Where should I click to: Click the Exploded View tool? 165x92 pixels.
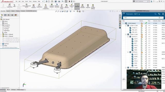pyautogui.click(x=72, y=6)
